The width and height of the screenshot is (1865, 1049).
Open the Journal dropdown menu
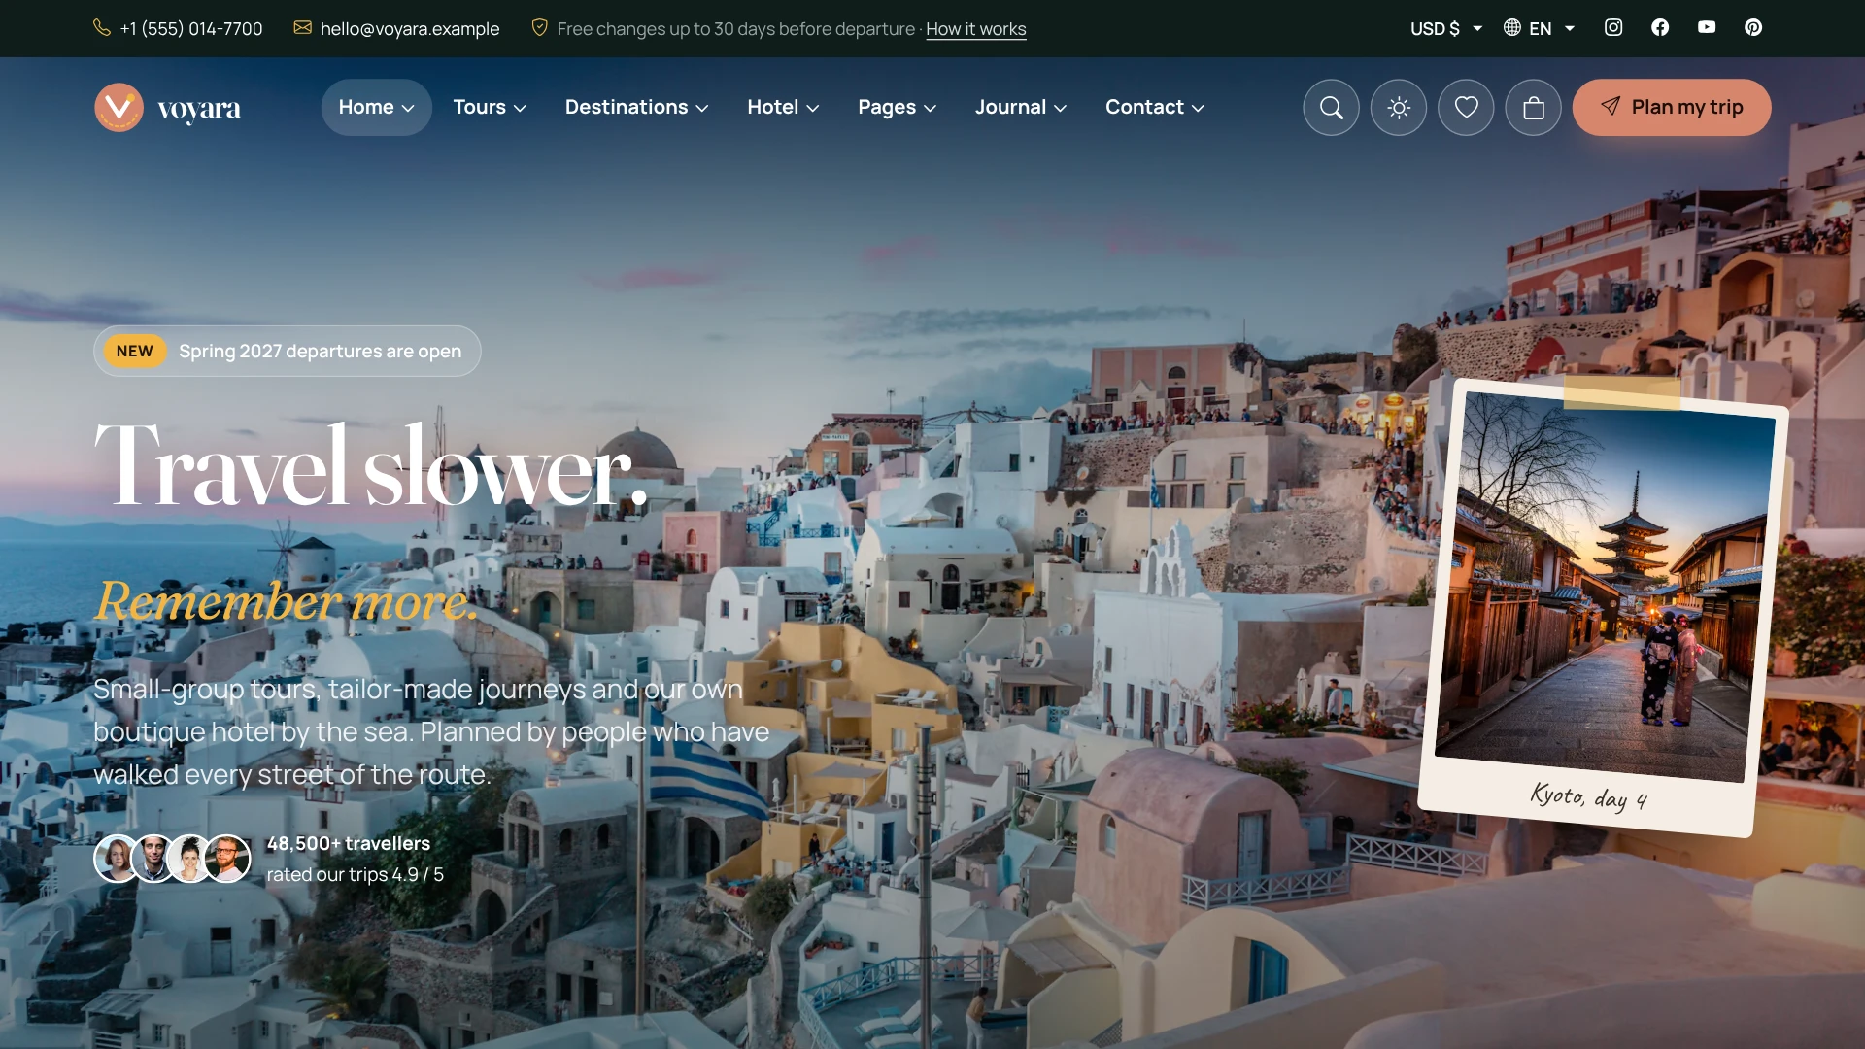click(x=1021, y=107)
